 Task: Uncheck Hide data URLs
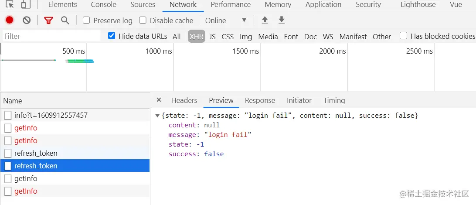(x=112, y=36)
